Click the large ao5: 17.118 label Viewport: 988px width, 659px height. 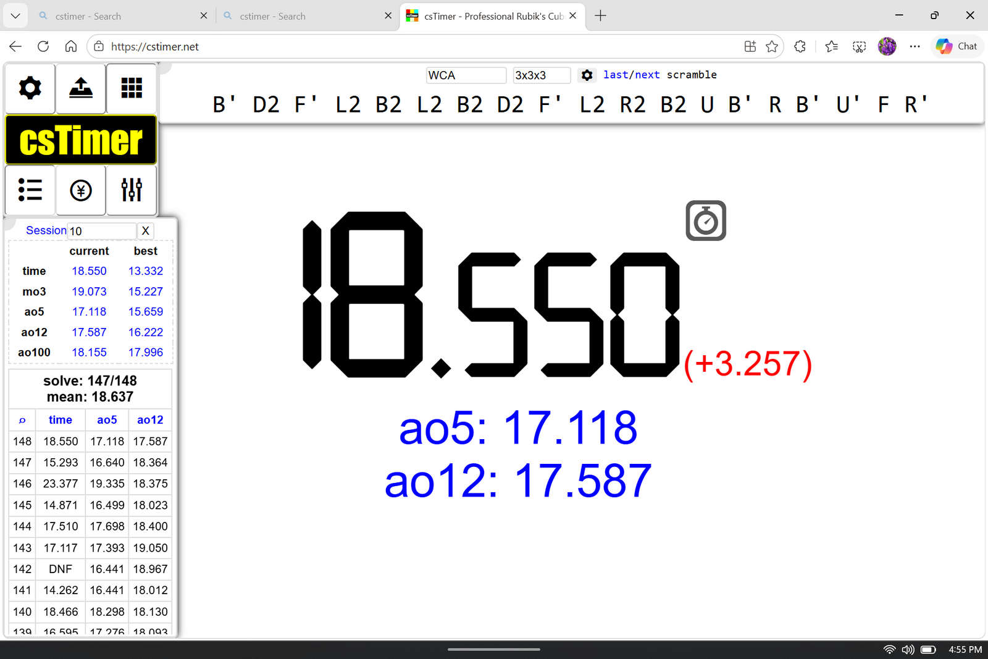point(518,427)
